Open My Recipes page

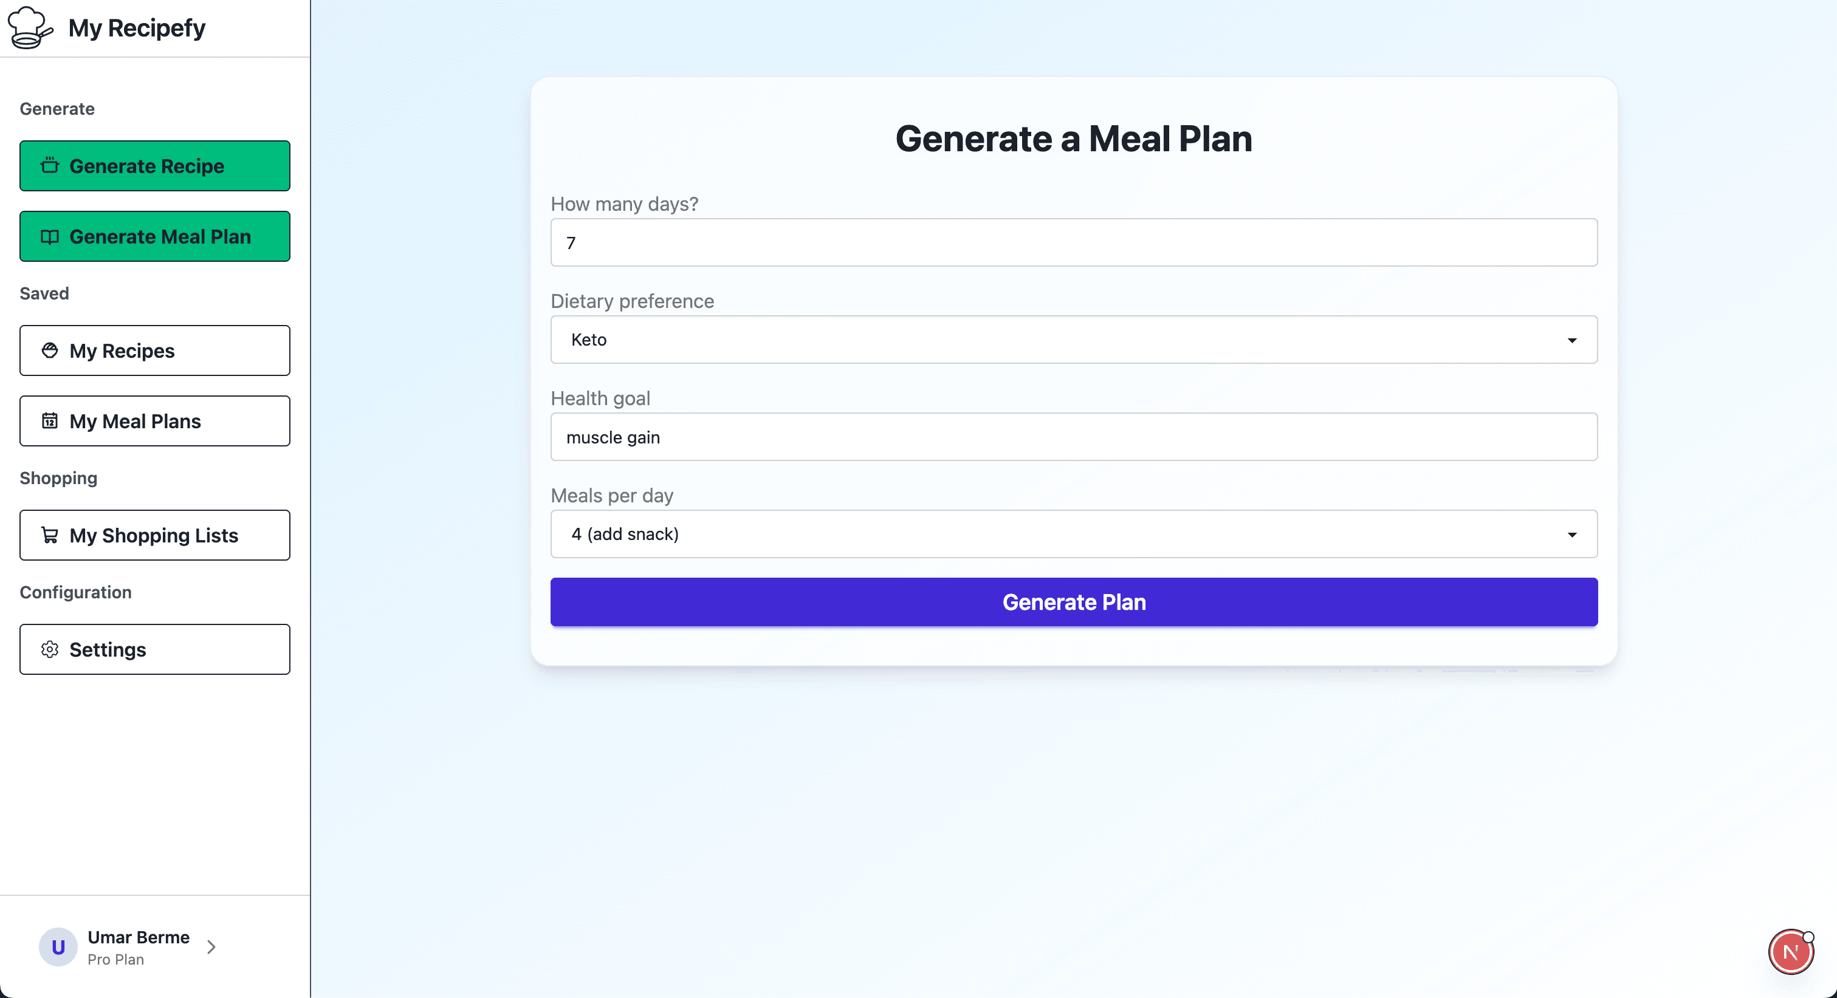(155, 350)
